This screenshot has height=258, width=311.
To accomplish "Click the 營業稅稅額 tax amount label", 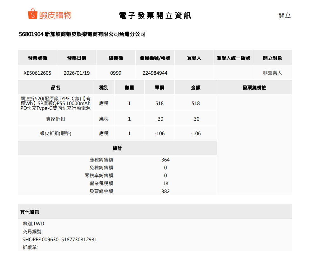I will 101,183.
